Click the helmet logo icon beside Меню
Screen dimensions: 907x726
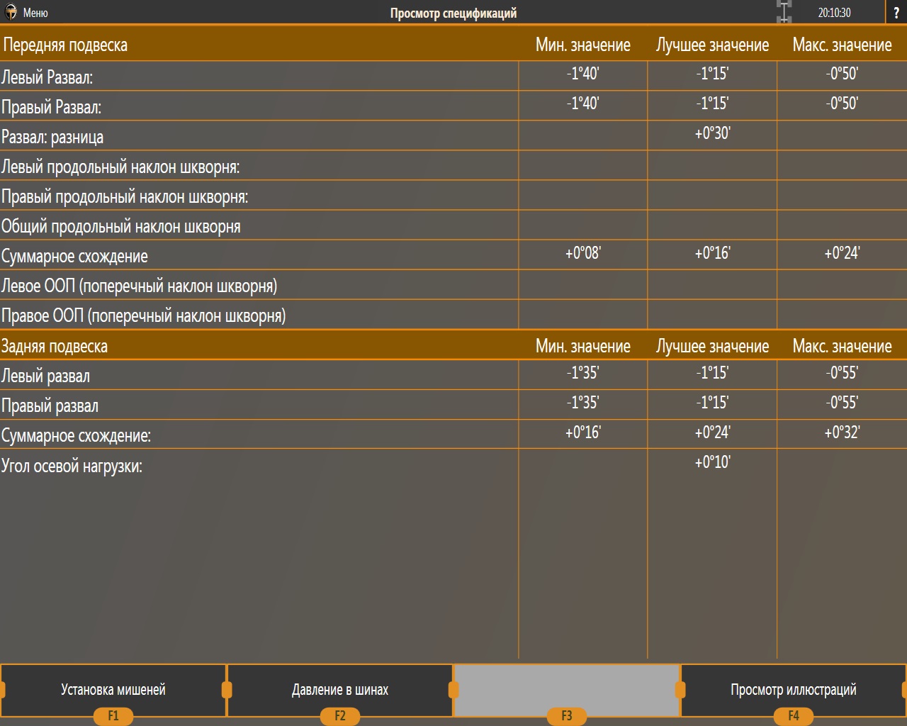(11, 12)
